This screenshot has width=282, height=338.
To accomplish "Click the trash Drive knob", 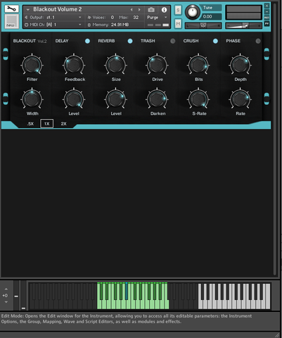I will coord(157,65).
